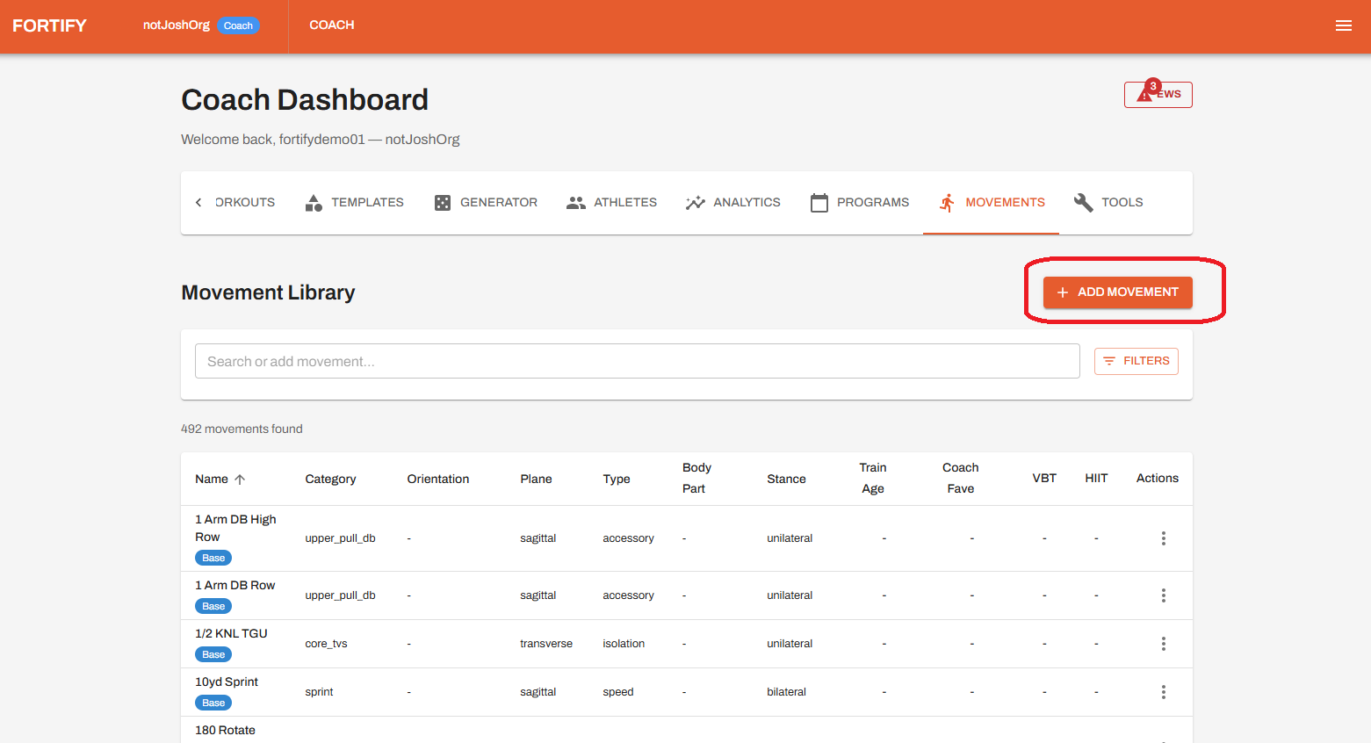Screen dimensions: 1371x743
Task: Open three-dot menu for 1/2 KNL TGU
Action: 1163,644
